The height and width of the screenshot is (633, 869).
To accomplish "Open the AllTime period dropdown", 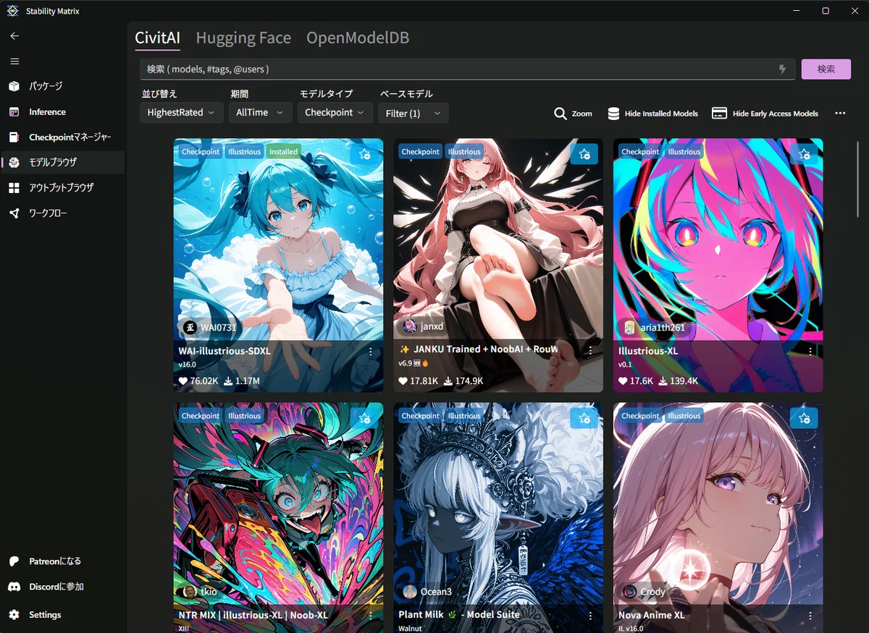I will (x=261, y=113).
